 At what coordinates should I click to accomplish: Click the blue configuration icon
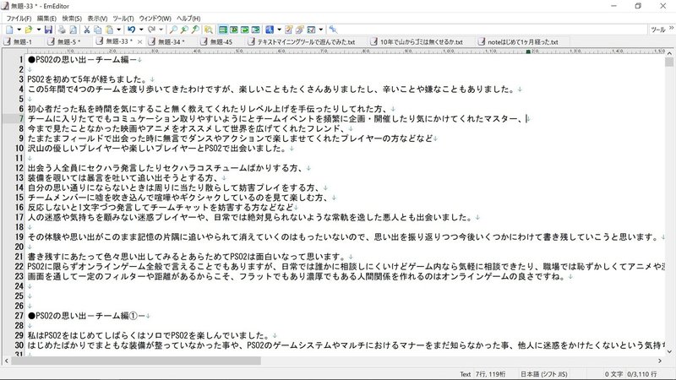270,30
